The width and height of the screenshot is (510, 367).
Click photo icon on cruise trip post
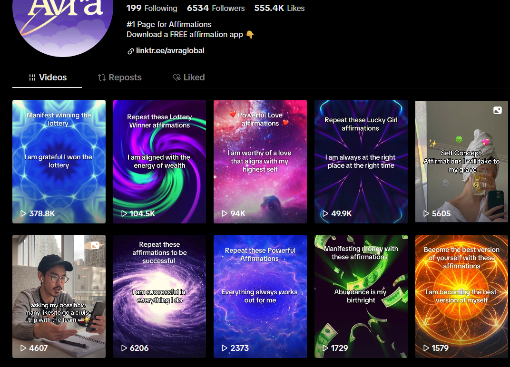click(x=95, y=245)
